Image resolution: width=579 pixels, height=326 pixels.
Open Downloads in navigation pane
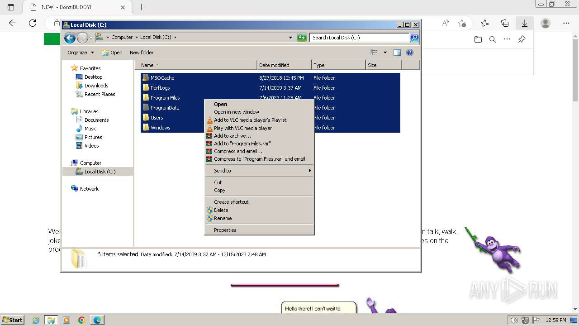96,86
